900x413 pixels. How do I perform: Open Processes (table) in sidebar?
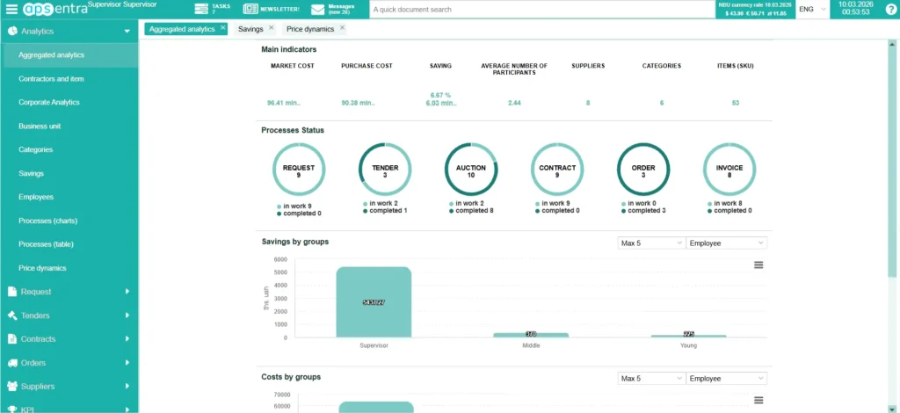coord(46,244)
